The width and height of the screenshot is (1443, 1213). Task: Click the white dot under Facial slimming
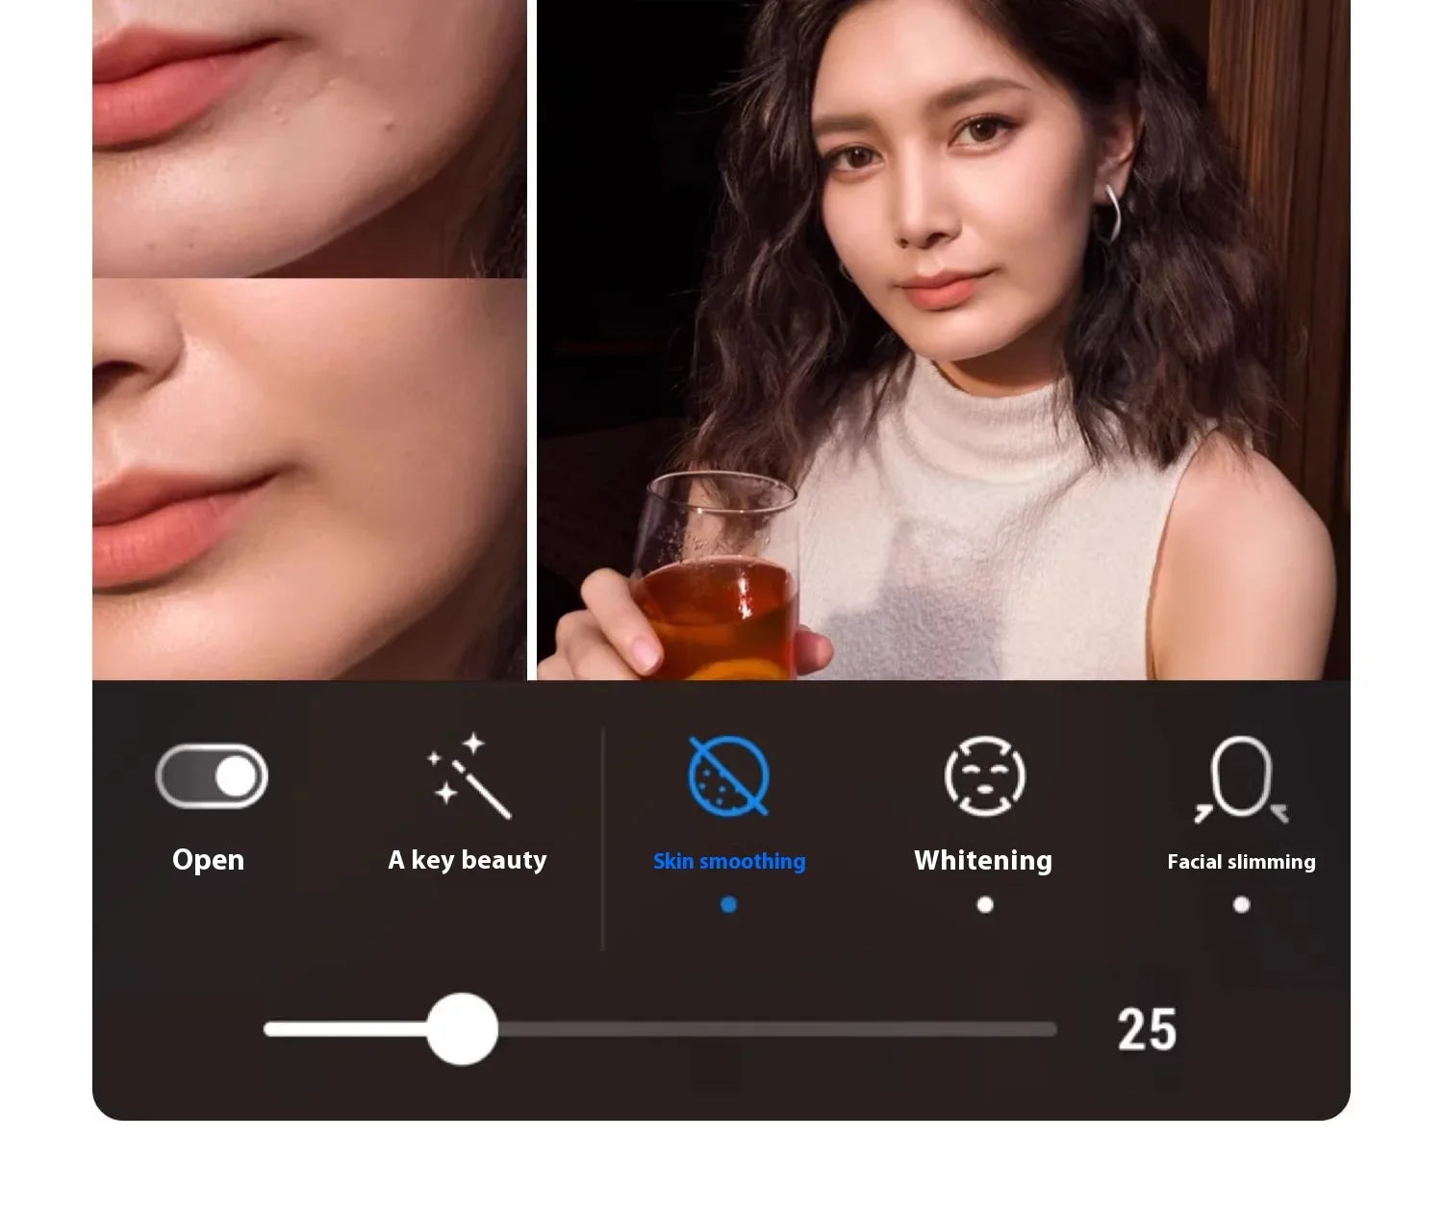1241,904
